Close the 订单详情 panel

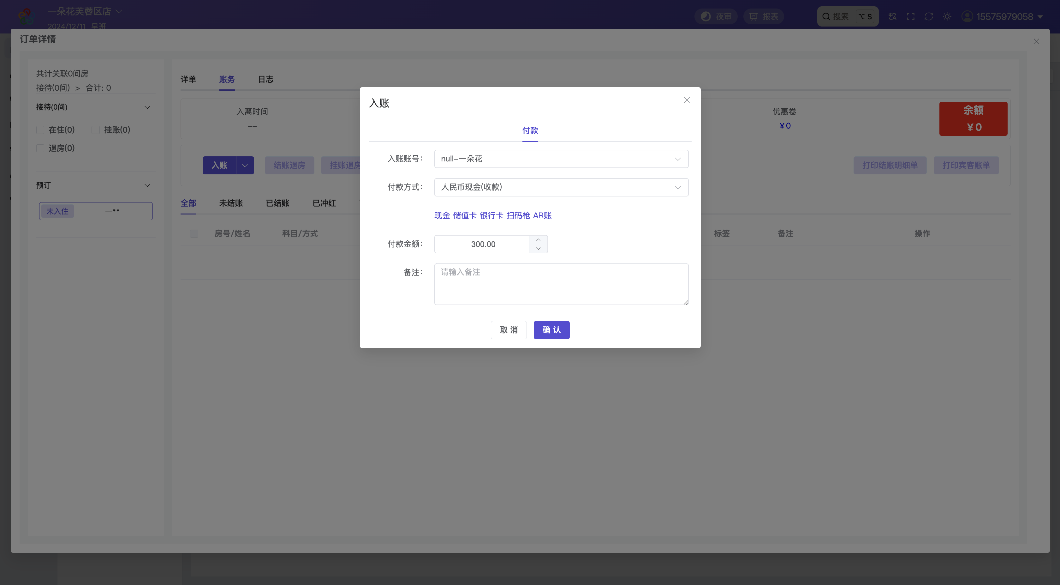tap(1036, 41)
